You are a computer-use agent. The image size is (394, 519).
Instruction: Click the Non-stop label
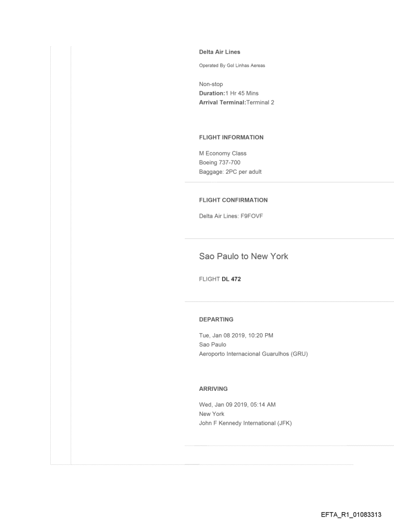pyautogui.click(x=211, y=84)
